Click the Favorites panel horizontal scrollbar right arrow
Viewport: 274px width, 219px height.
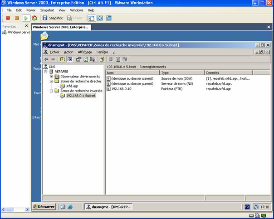(x=27, y=209)
